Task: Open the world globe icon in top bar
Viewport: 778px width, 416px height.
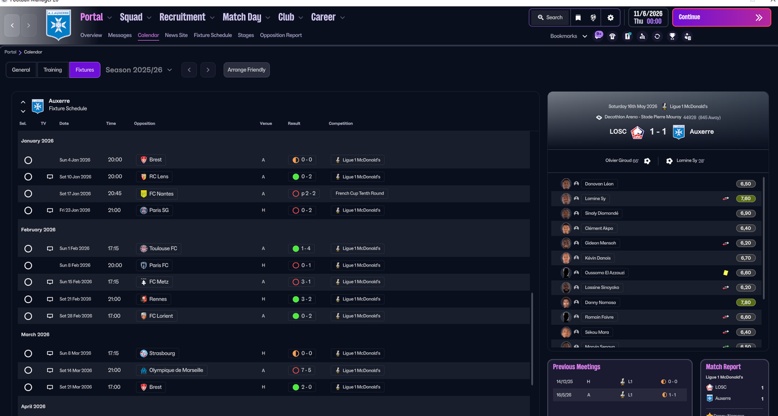Action: coord(593,18)
